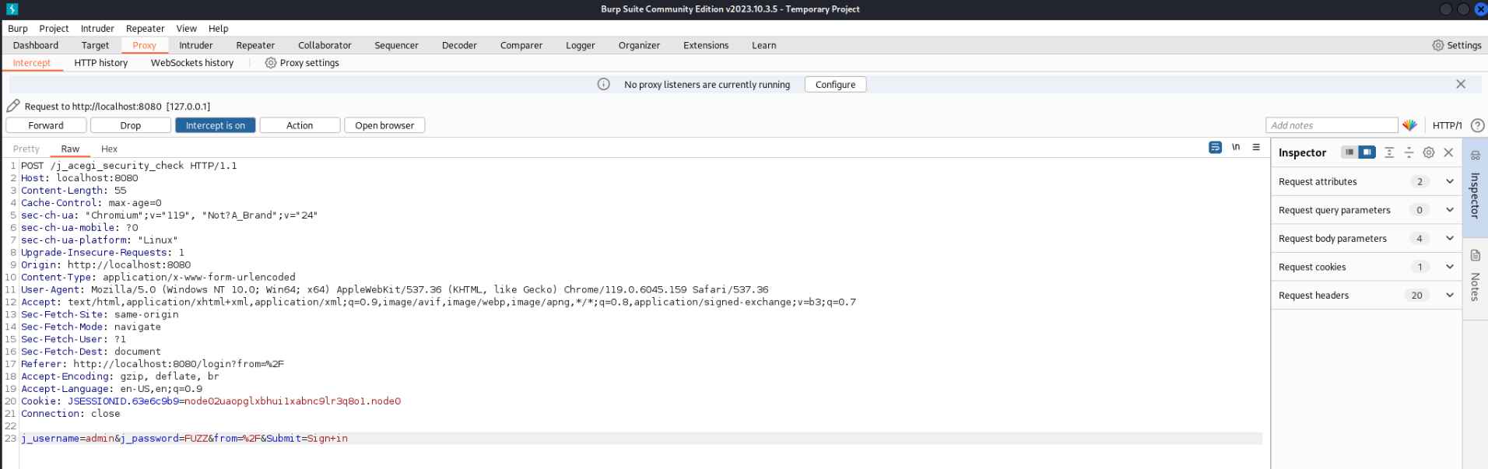
Task: Select the Hex view tab
Action: point(109,149)
